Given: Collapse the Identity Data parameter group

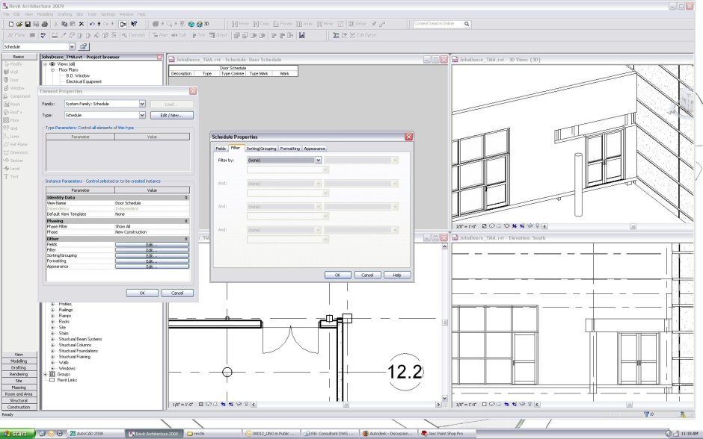Looking at the screenshot, I should coord(185,197).
